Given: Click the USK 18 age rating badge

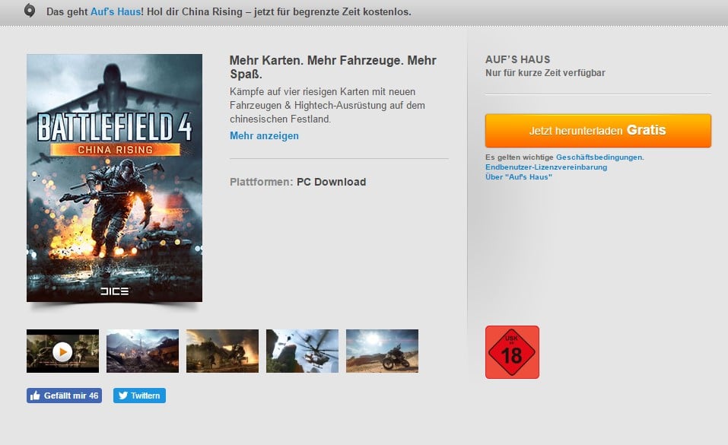Looking at the screenshot, I should (512, 352).
